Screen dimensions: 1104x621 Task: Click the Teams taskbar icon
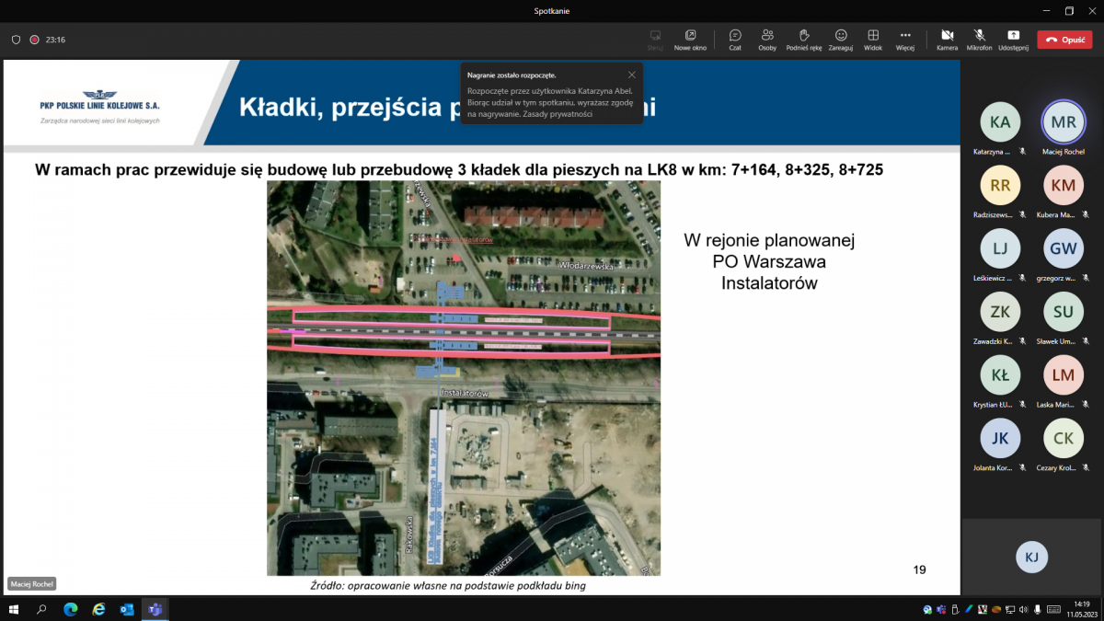(x=155, y=609)
